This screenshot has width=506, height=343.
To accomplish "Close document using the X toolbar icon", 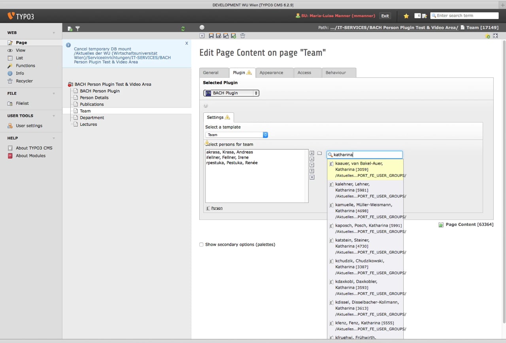I will (x=202, y=36).
